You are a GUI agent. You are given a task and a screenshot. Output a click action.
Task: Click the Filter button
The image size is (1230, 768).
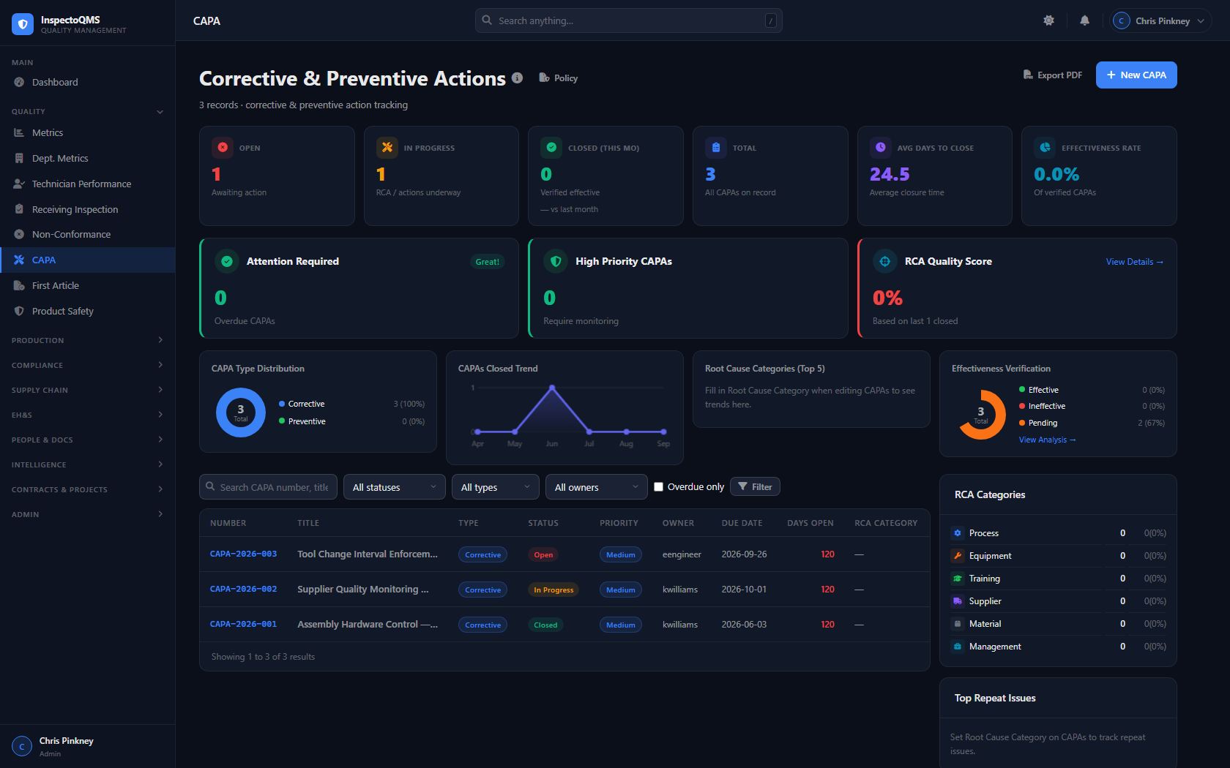coord(755,486)
